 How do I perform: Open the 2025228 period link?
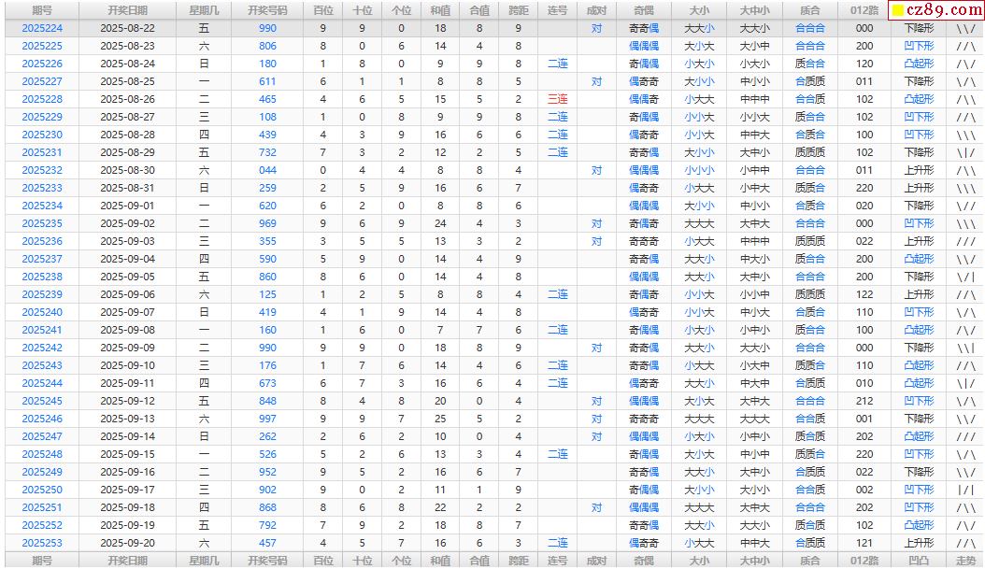[x=42, y=99]
